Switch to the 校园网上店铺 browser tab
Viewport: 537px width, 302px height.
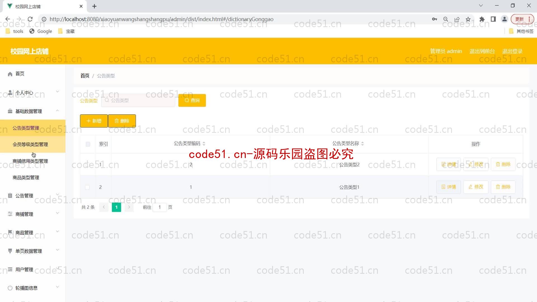tap(45, 6)
